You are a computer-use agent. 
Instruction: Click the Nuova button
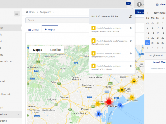pos(139,12)
